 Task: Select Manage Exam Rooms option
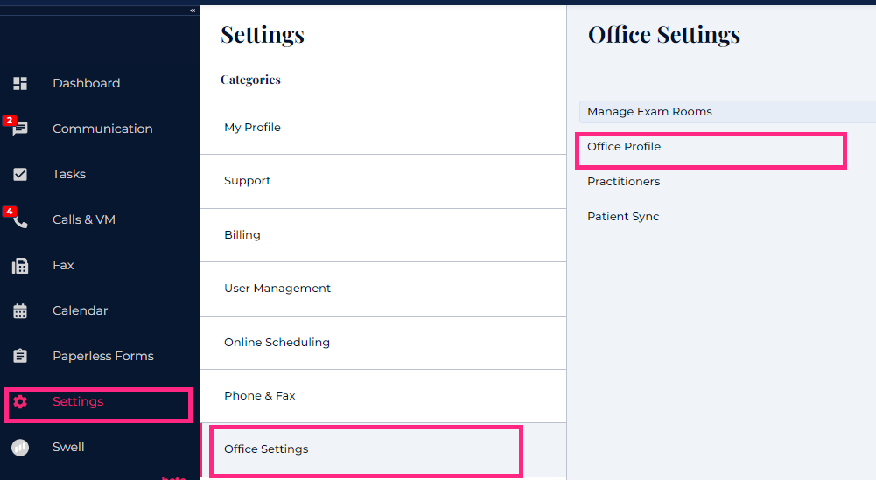point(649,112)
